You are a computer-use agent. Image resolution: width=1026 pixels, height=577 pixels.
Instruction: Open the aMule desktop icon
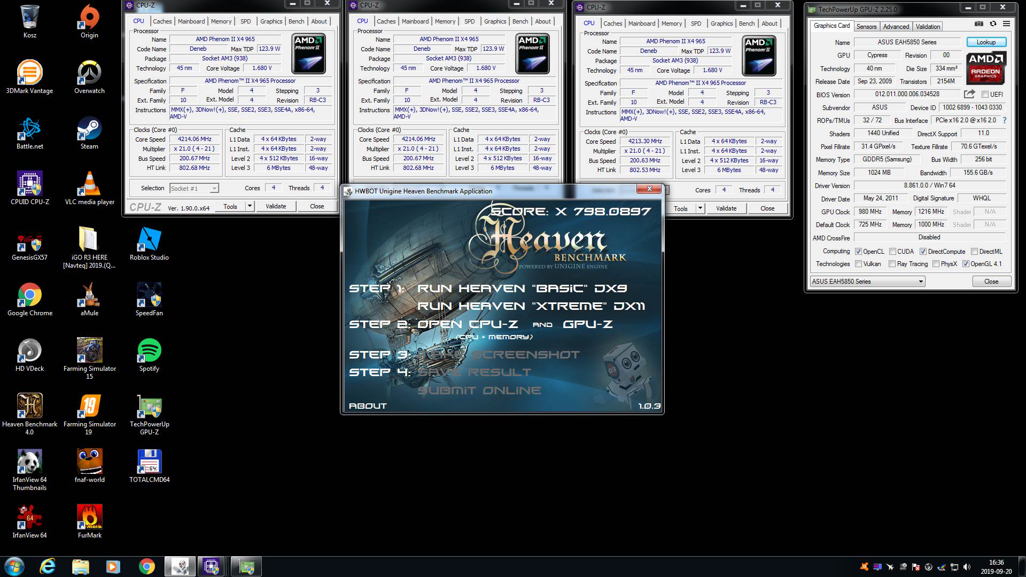[89, 299]
